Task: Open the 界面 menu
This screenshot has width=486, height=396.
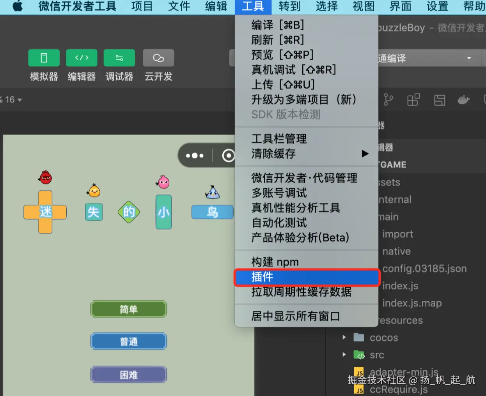Action: [x=401, y=7]
